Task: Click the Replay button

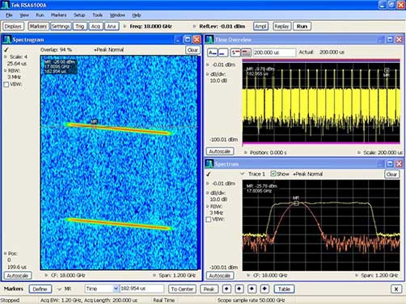Action: coord(282,27)
